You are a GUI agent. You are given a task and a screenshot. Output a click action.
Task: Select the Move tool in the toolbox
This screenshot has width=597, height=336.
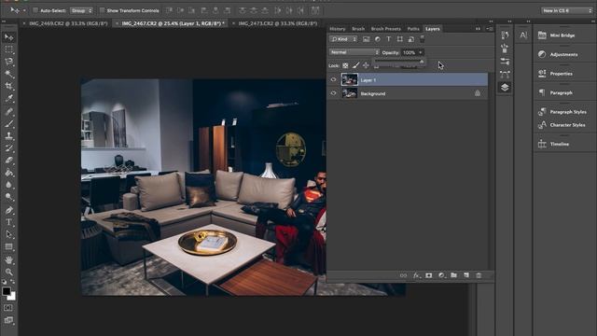click(8, 37)
